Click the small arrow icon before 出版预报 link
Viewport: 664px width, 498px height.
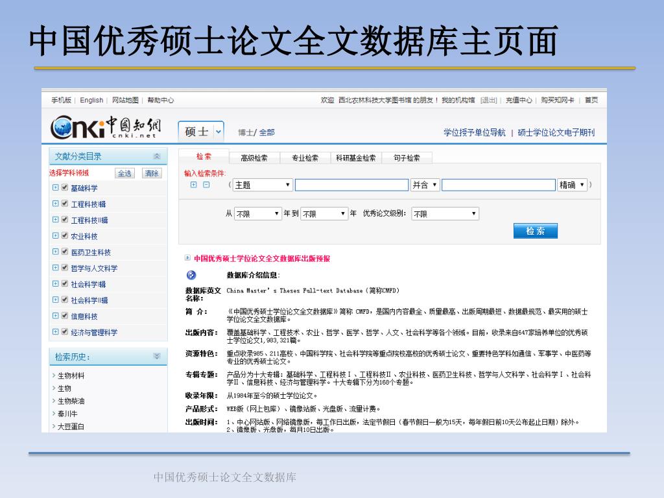[187, 257]
